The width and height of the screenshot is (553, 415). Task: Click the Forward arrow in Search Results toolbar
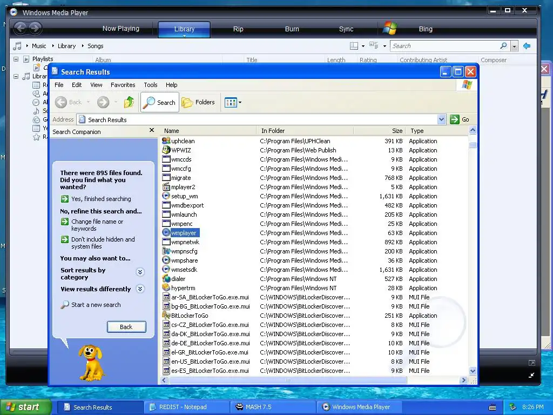pos(103,102)
